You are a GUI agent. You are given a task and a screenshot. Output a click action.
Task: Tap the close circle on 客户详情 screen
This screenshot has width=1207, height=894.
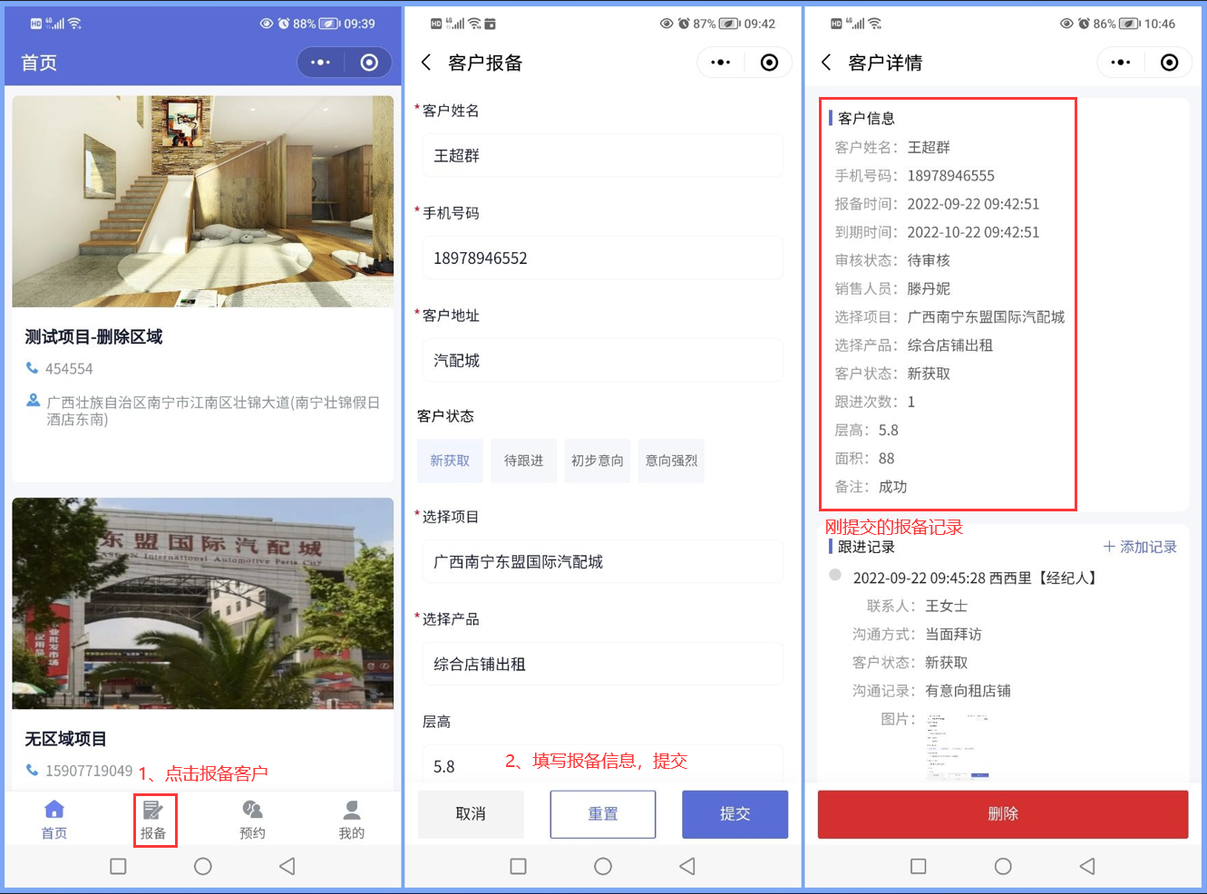tap(1170, 63)
